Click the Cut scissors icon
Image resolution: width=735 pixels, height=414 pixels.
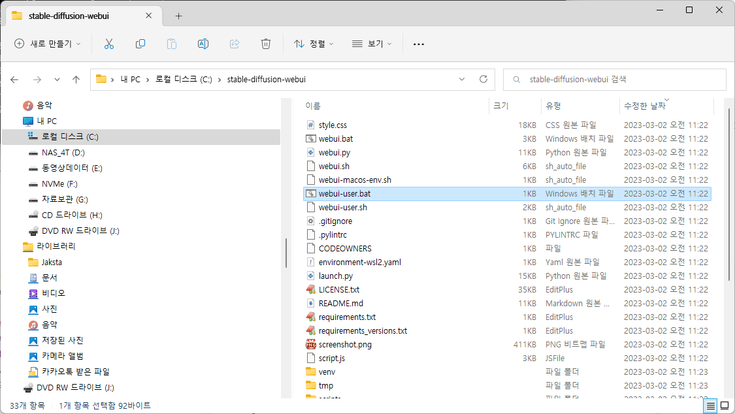(x=108, y=44)
